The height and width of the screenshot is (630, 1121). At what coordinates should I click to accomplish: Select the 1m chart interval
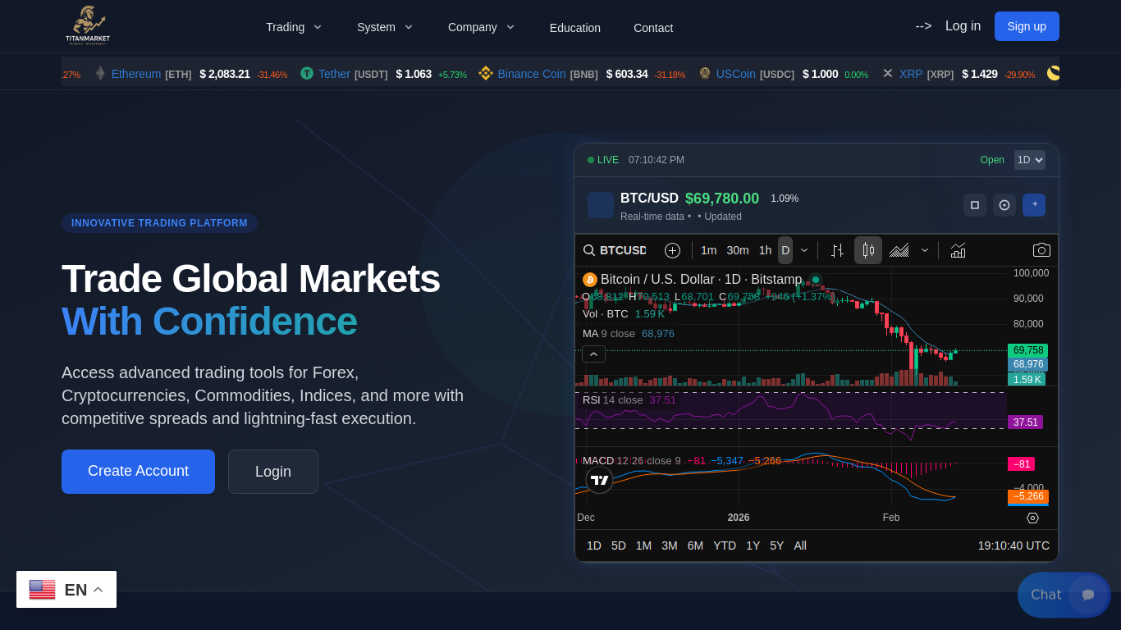click(x=709, y=250)
